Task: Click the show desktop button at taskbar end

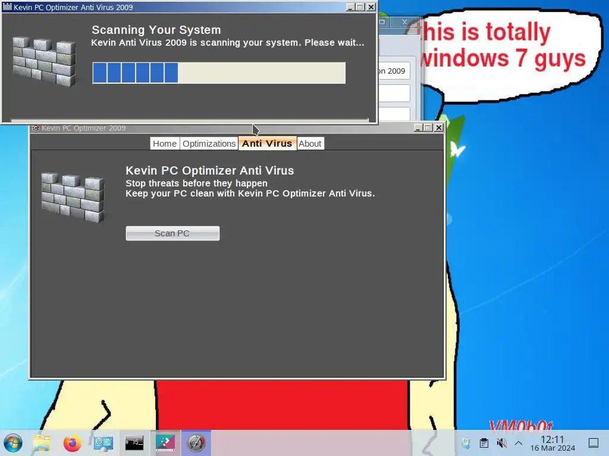Action: (594, 443)
